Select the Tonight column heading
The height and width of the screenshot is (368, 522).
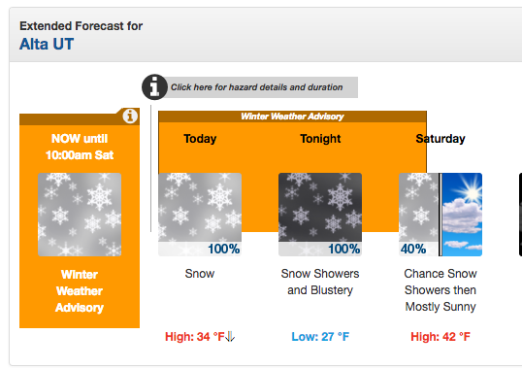pos(320,139)
